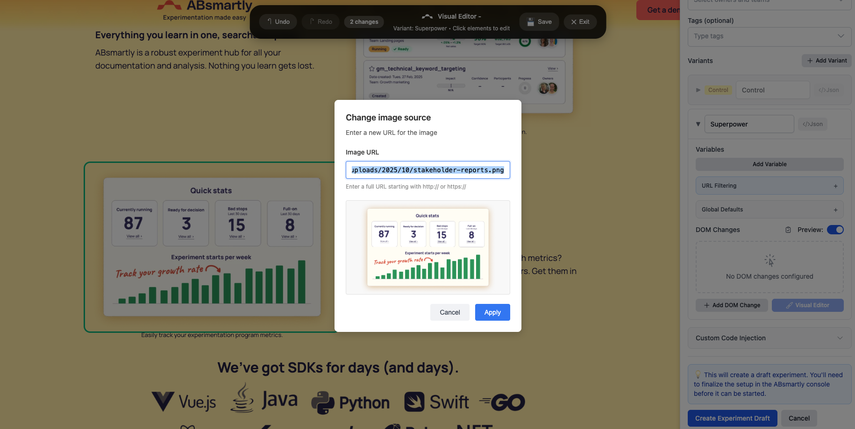Click plus icon on URL Filtering

835,186
